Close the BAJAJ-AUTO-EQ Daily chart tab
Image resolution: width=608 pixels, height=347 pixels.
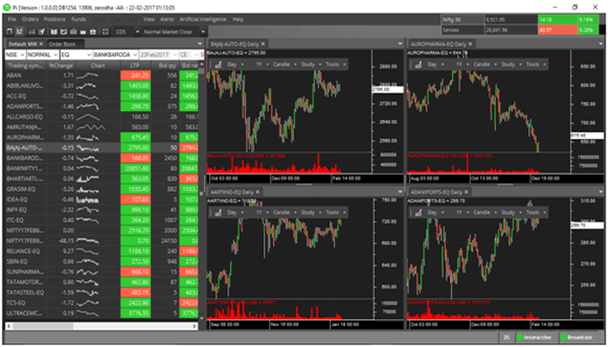pos(263,44)
